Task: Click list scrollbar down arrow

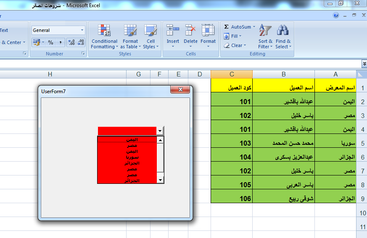Action: tap(160, 180)
